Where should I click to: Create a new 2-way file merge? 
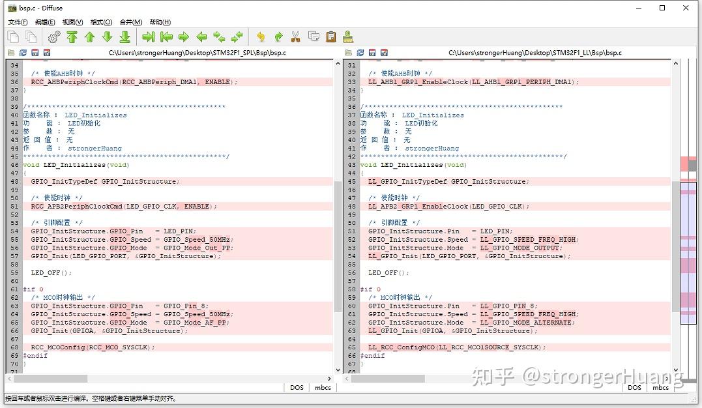point(14,36)
